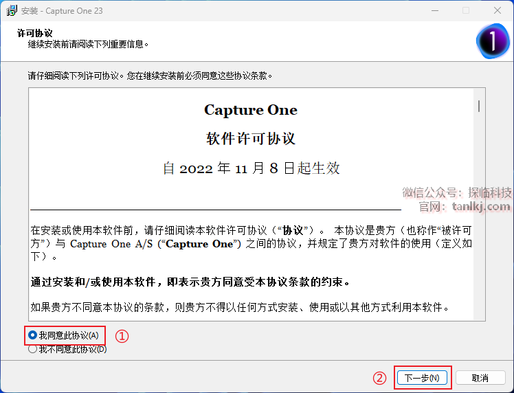Close the Capture One 23 installer window
This screenshot has height=393, width=514.
pos(498,10)
